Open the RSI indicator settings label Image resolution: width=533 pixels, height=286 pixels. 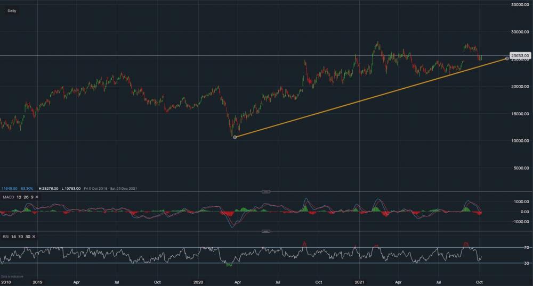coord(15,236)
